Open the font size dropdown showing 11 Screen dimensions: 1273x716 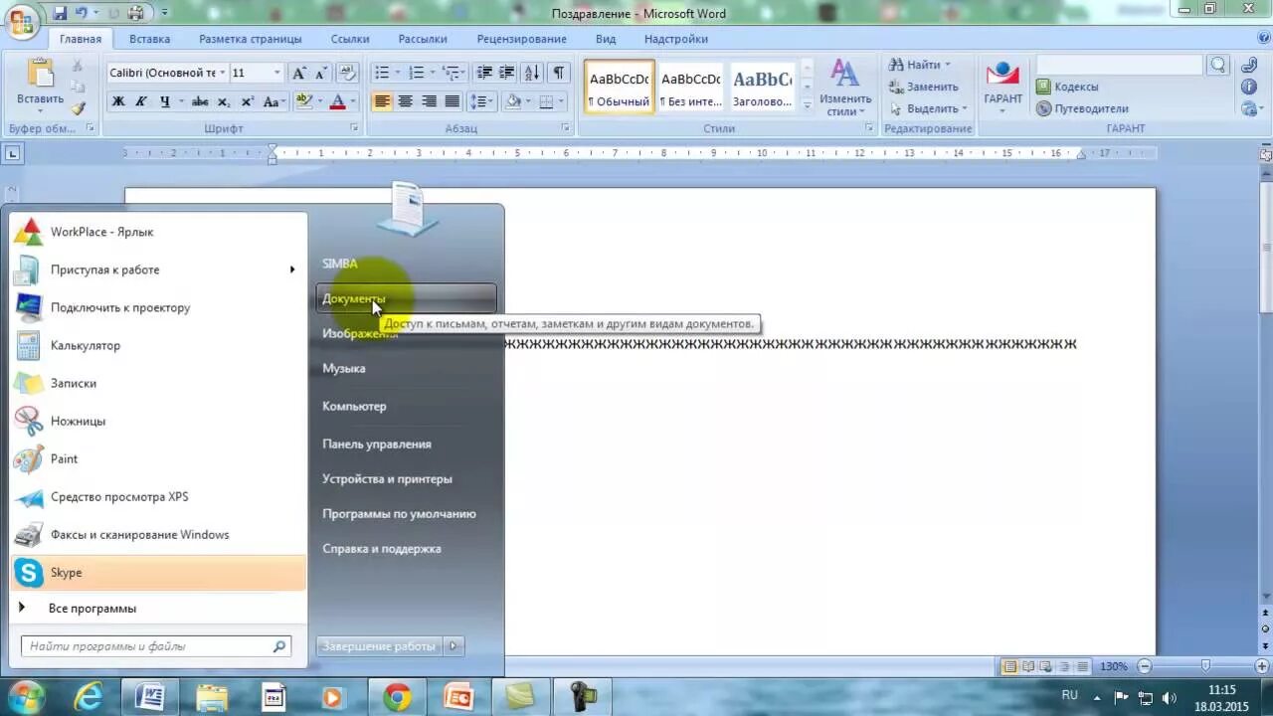tap(276, 73)
